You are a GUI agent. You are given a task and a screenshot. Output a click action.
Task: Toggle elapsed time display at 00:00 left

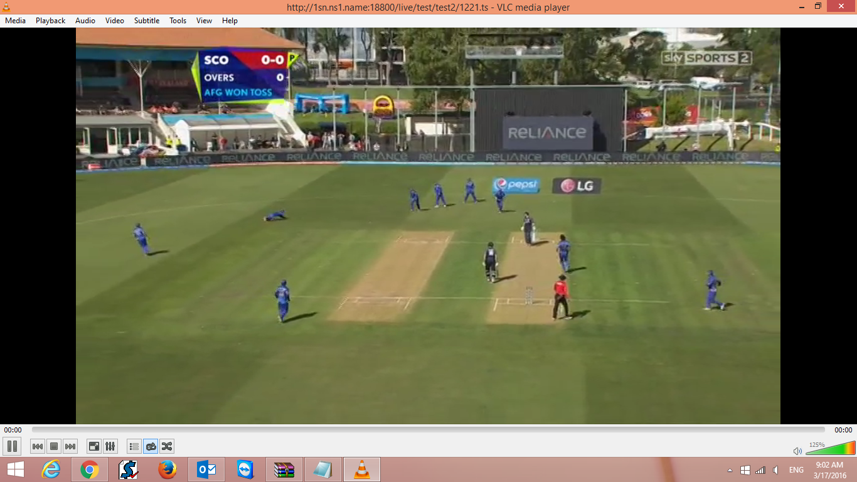point(13,430)
